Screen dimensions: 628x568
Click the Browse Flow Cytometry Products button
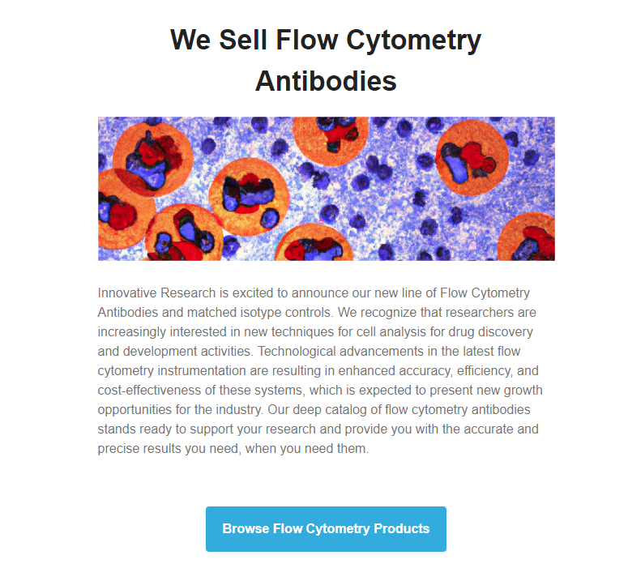tap(326, 529)
